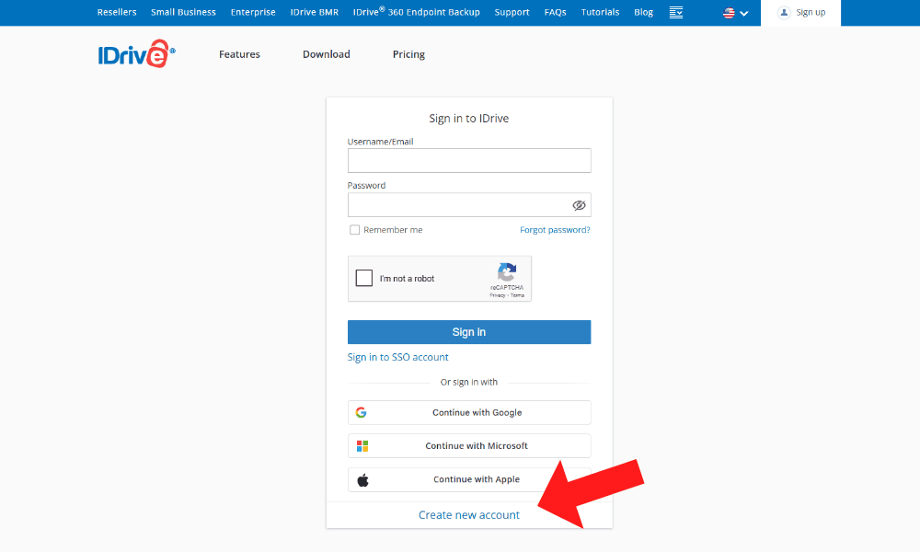The height and width of the screenshot is (552, 920).
Task: Continue with Microsoft sign-in
Action: (x=469, y=446)
